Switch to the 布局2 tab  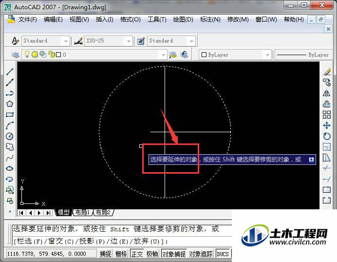coord(103,213)
